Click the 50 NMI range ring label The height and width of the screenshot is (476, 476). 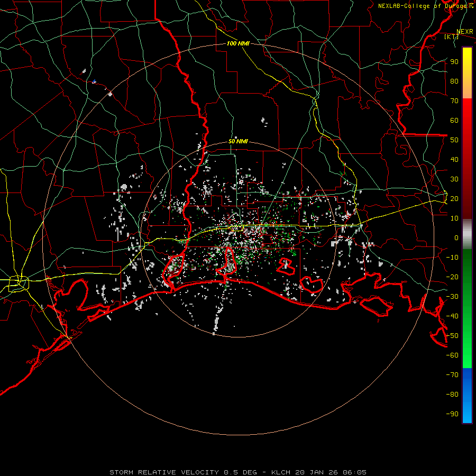238,141
